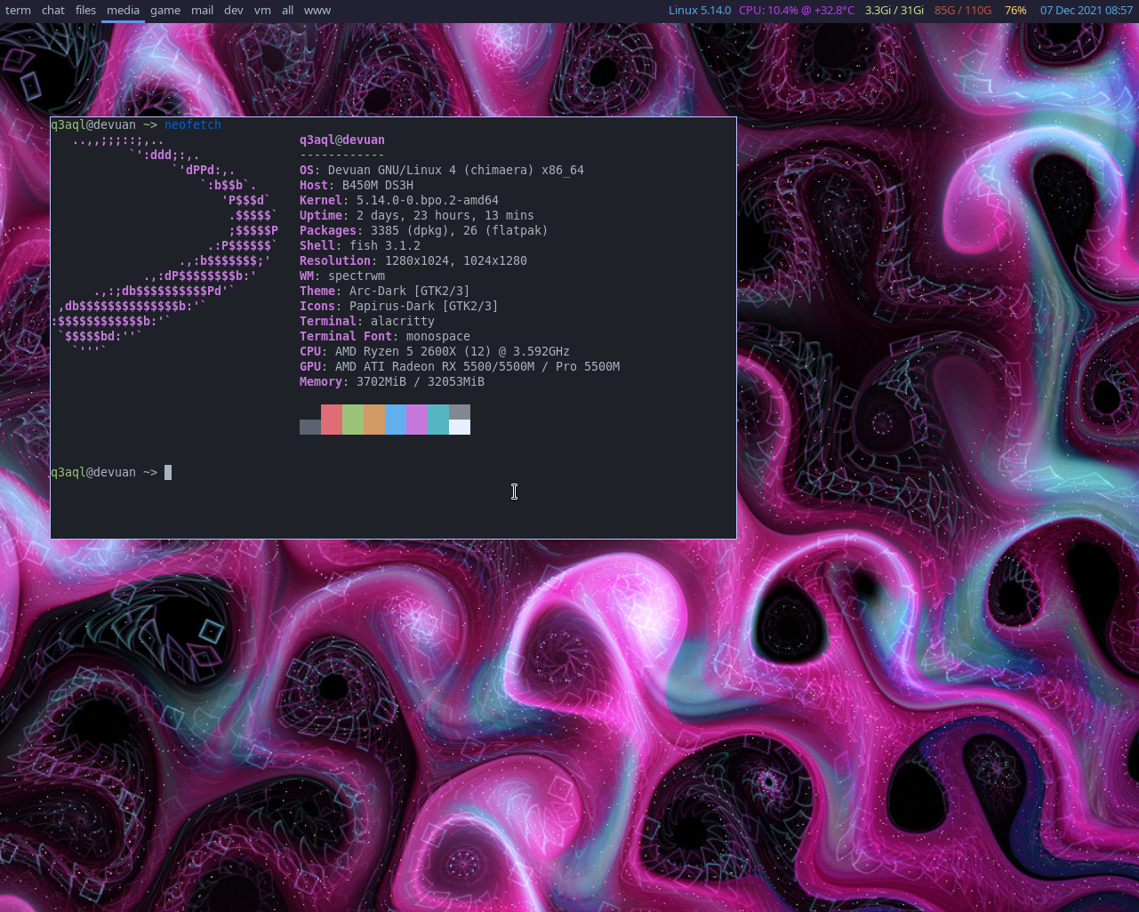Click the Theme line Arc-Dark

pos(385,291)
